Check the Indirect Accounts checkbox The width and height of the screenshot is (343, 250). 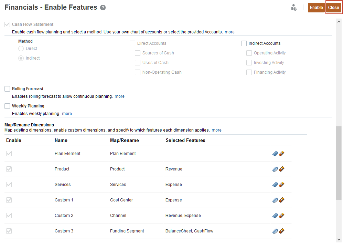pos(244,43)
